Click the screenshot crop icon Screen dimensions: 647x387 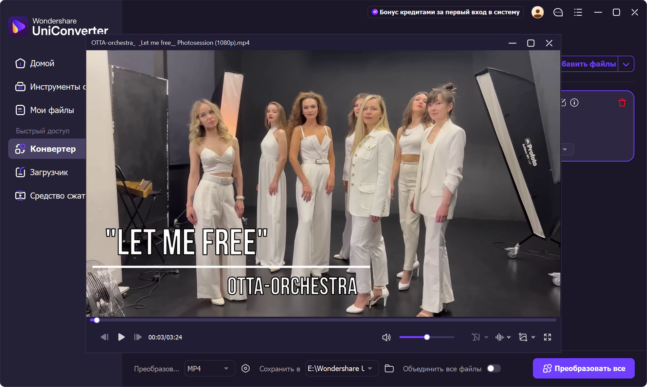pyautogui.click(x=523, y=337)
